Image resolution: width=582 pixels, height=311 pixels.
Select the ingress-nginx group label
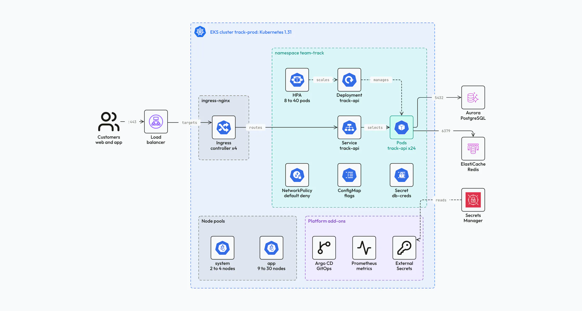click(x=216, y=101)
